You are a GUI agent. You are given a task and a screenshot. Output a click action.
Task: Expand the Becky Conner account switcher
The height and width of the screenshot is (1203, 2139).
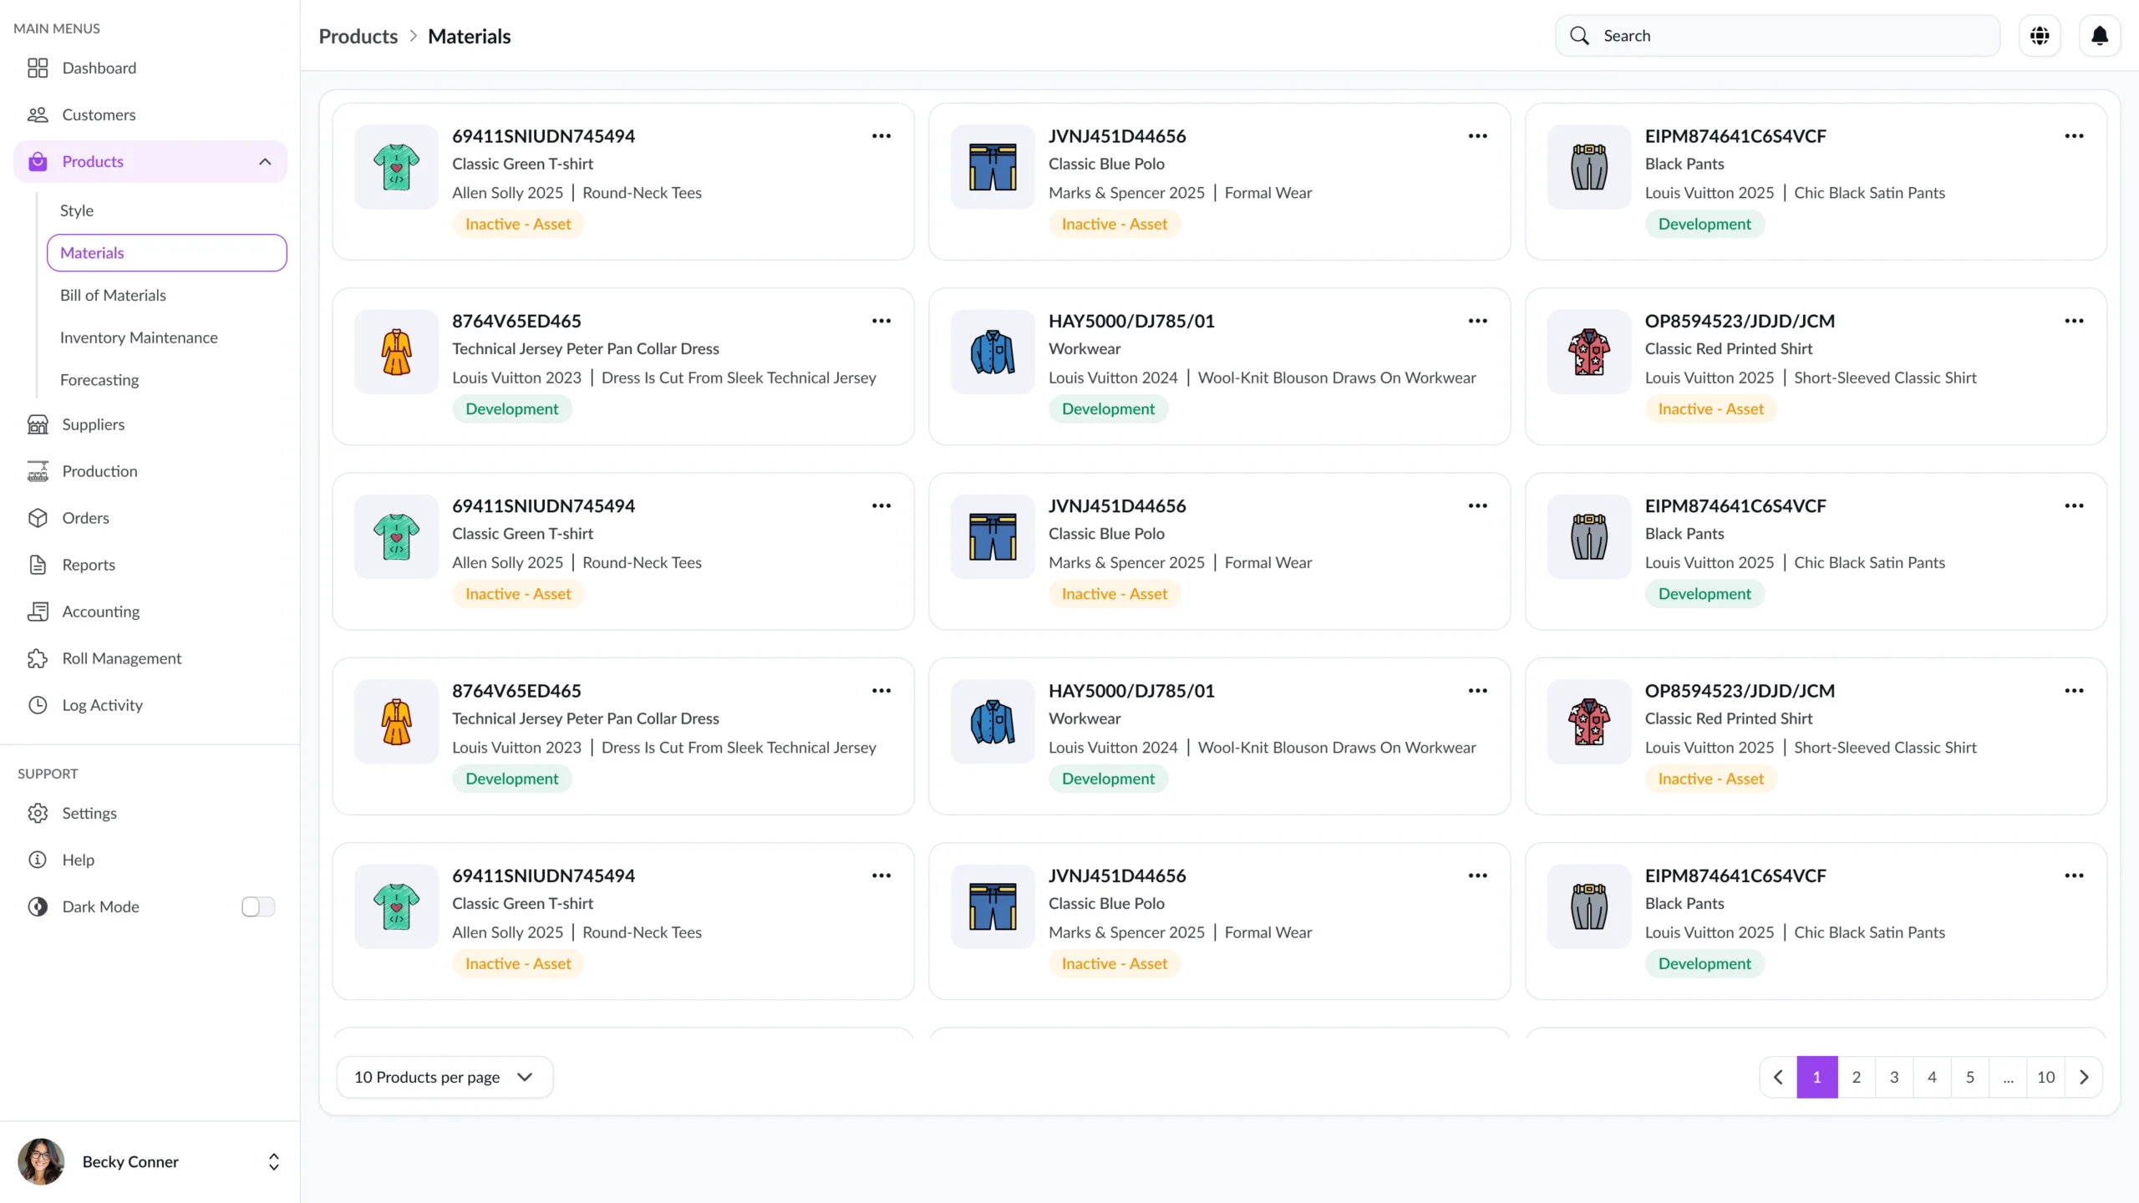pyautogui.click(x=273, y=1162)
